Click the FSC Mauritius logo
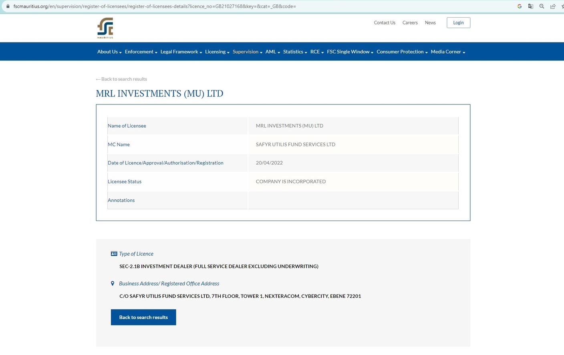The image size is (564, 355). (x=105, y=28)
